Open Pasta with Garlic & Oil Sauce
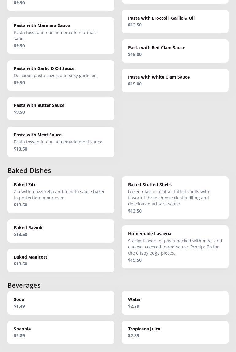This screenshot has height=352, width=236. 61,76
